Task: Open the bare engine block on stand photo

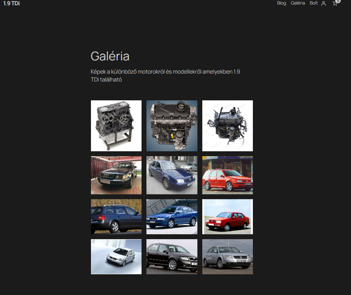Action: [x=116, y=126]
